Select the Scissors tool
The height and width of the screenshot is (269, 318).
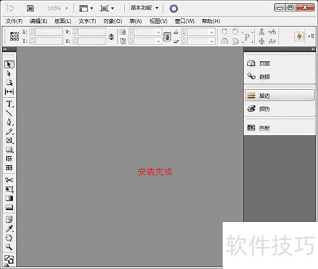pyautogui.click(x=9, y=180)
